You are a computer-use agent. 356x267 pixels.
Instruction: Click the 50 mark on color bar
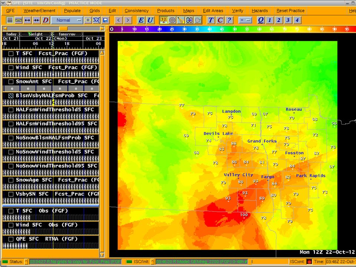pos(234,29)
